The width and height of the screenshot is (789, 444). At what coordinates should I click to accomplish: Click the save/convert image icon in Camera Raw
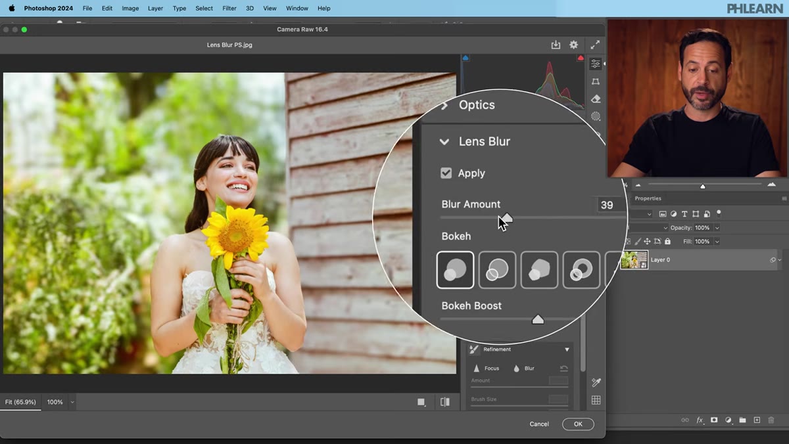[556, 45]
